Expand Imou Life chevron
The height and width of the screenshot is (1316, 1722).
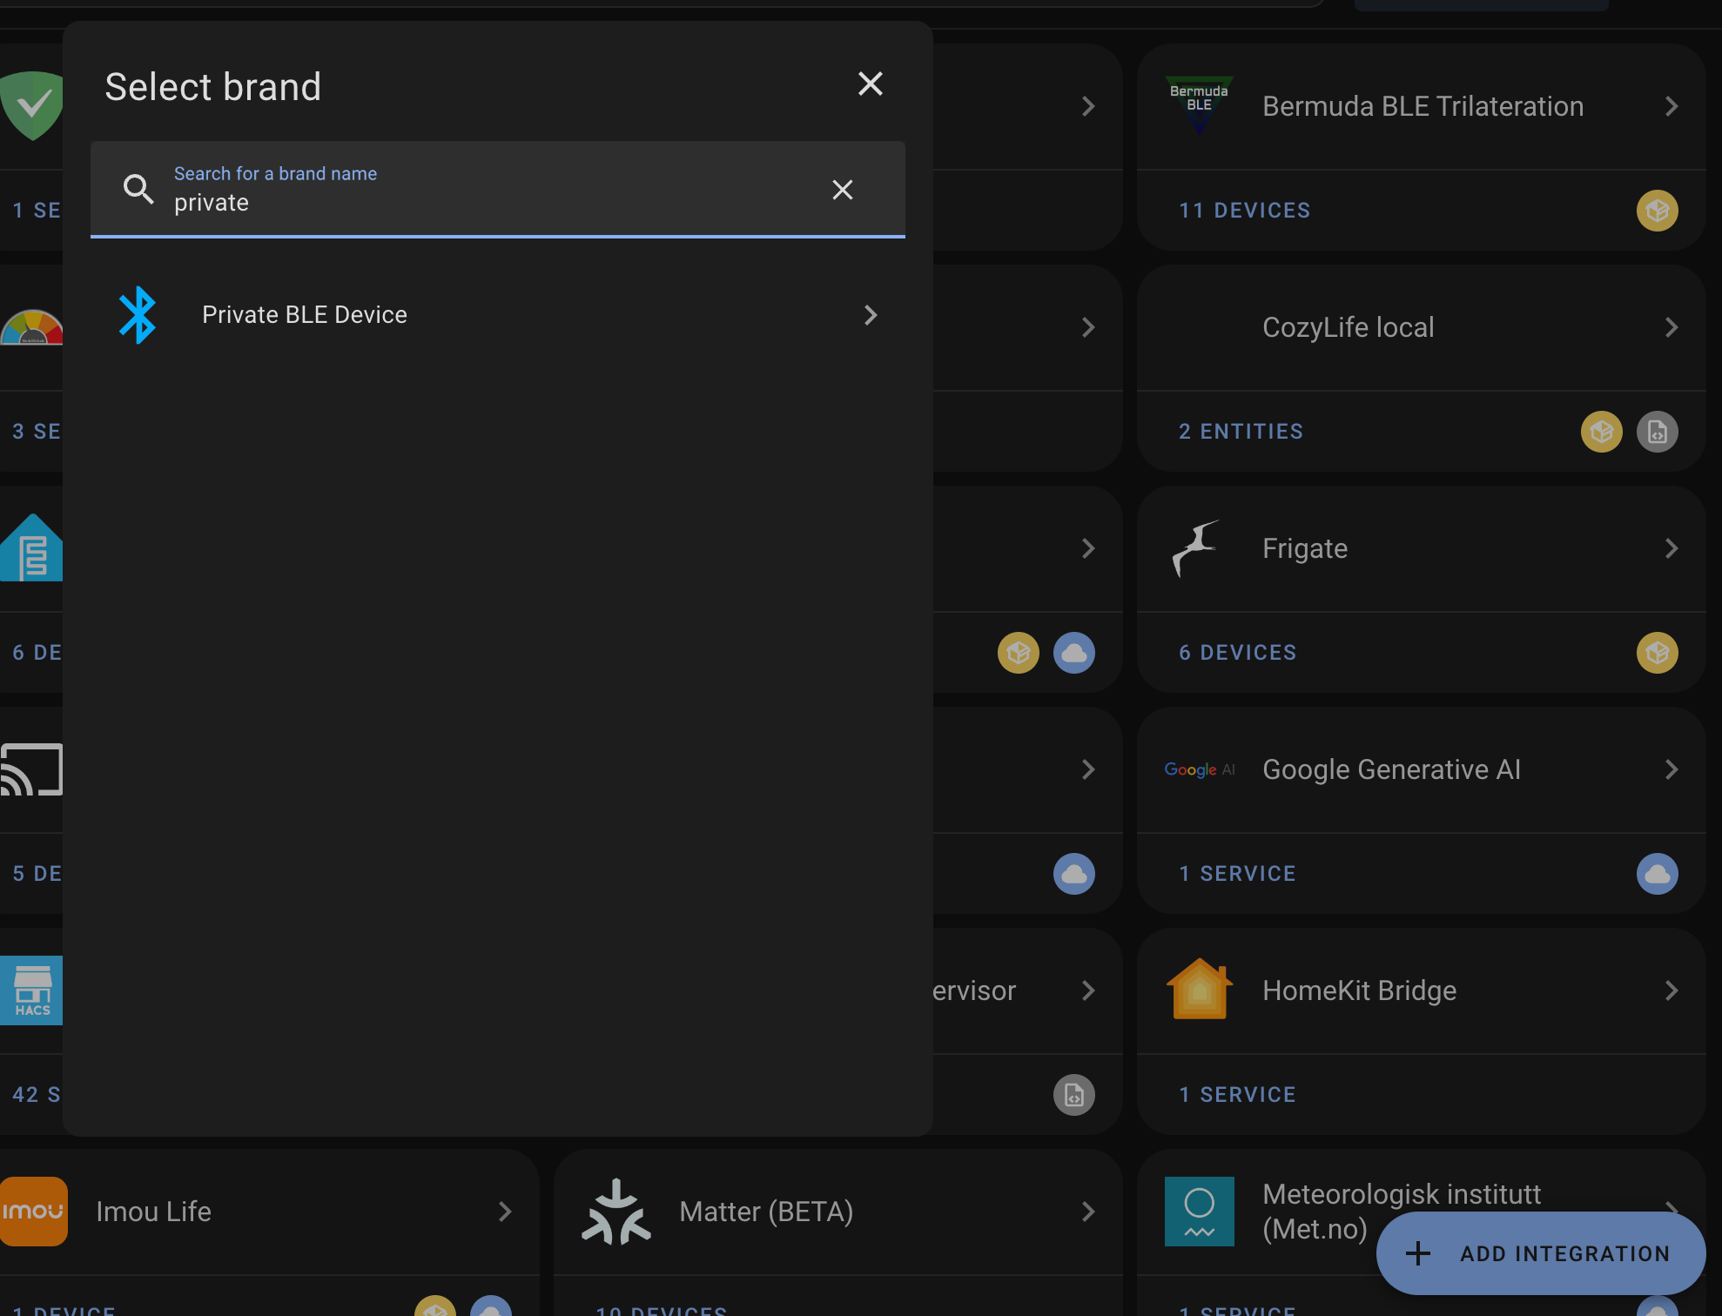[504, 1212]
